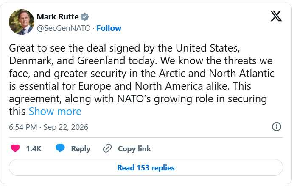Image resolution: width=297 pixels, height=186 pixels.
Task: Like the post with the pink heart icon
Action: point(15,148)
